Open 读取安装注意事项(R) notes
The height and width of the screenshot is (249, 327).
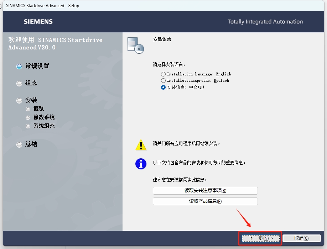205,191
